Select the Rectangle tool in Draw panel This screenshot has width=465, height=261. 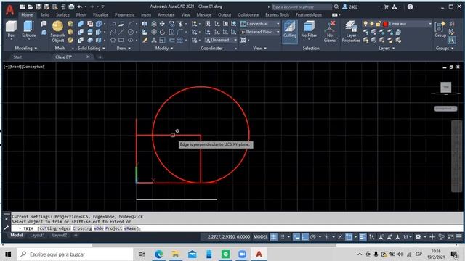click(x=121, y=40)
